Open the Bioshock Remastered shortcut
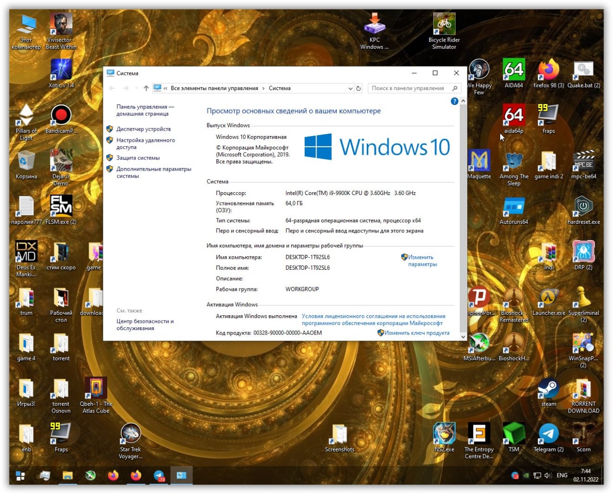This screenshot has width=613, height=494. [x=514, y=304]
